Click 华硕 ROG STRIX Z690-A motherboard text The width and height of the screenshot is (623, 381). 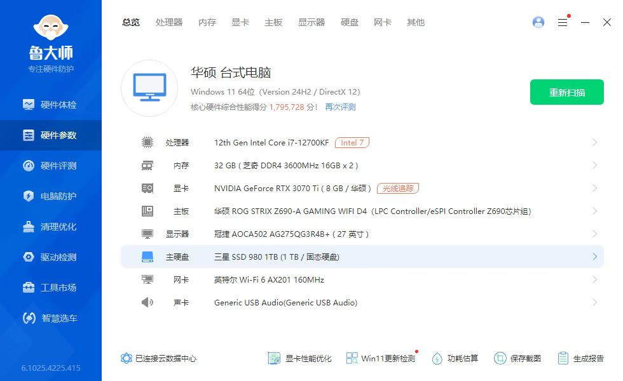[x=373, y=211]
